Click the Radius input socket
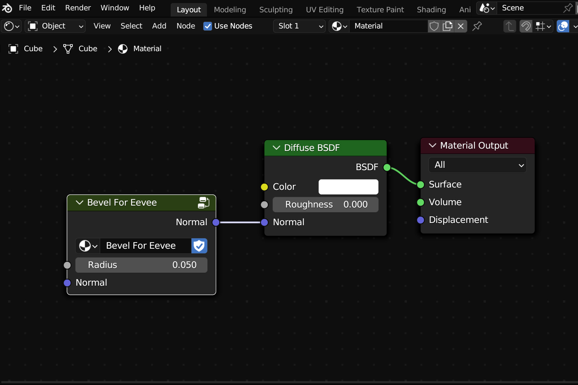The width and height of the screenshot is (578, 385). point(67,265)
